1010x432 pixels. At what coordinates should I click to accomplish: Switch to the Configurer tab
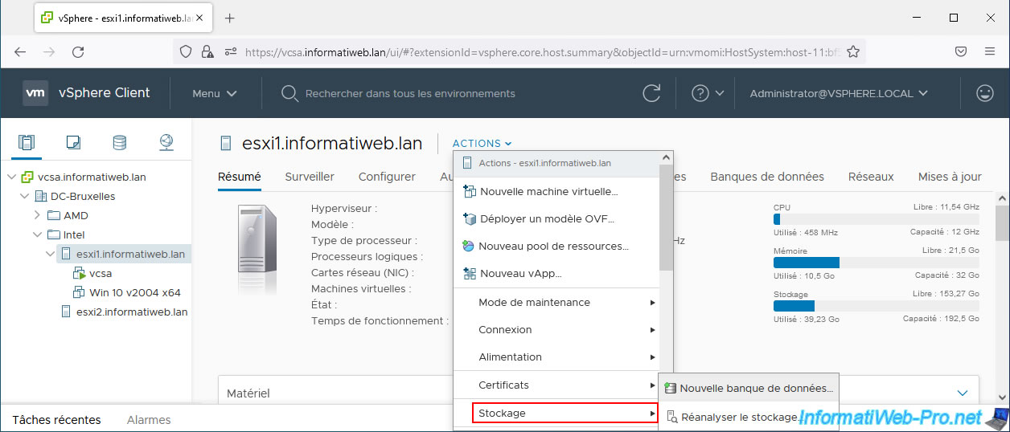[387, 177]
